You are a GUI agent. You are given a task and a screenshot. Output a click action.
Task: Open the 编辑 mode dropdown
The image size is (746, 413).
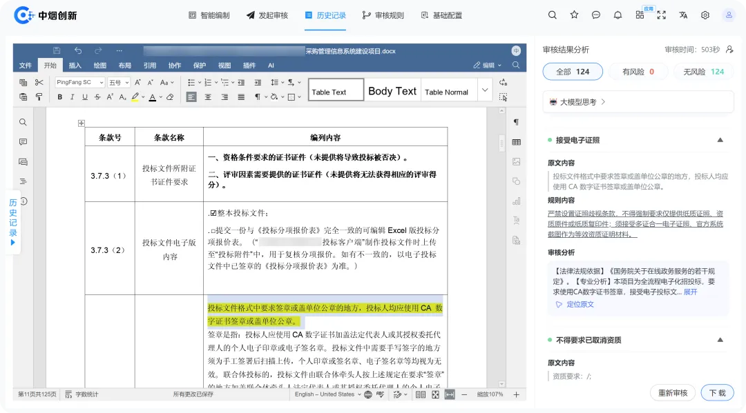click(x=487, y=66)
